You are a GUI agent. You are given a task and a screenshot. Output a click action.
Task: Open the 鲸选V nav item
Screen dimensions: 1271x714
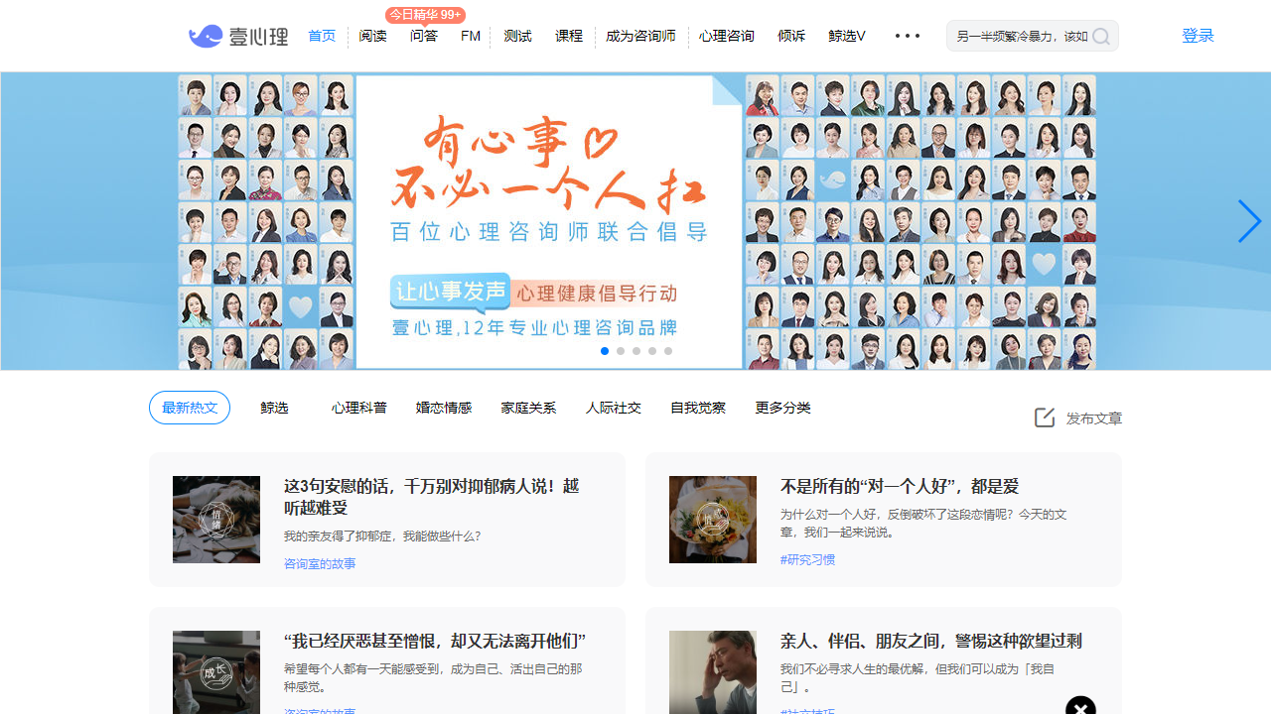tap(847, 36)
